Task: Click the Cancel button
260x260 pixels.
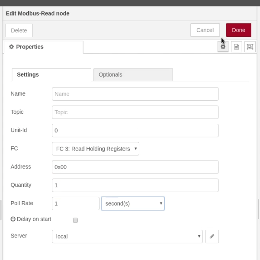Action: [x=205, y=30]
